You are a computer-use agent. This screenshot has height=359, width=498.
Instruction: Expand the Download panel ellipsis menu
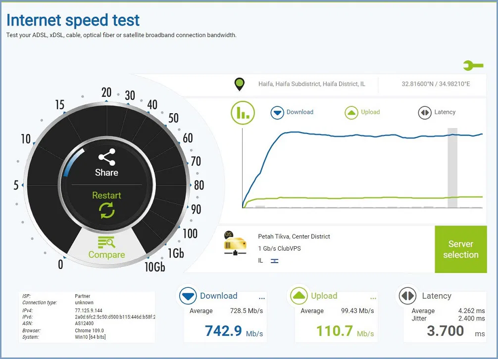262,298
